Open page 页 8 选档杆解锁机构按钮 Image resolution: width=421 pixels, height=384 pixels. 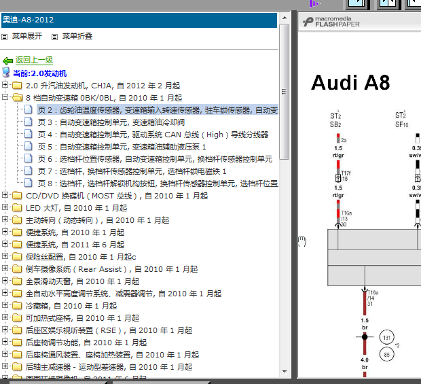pos(158,184)
